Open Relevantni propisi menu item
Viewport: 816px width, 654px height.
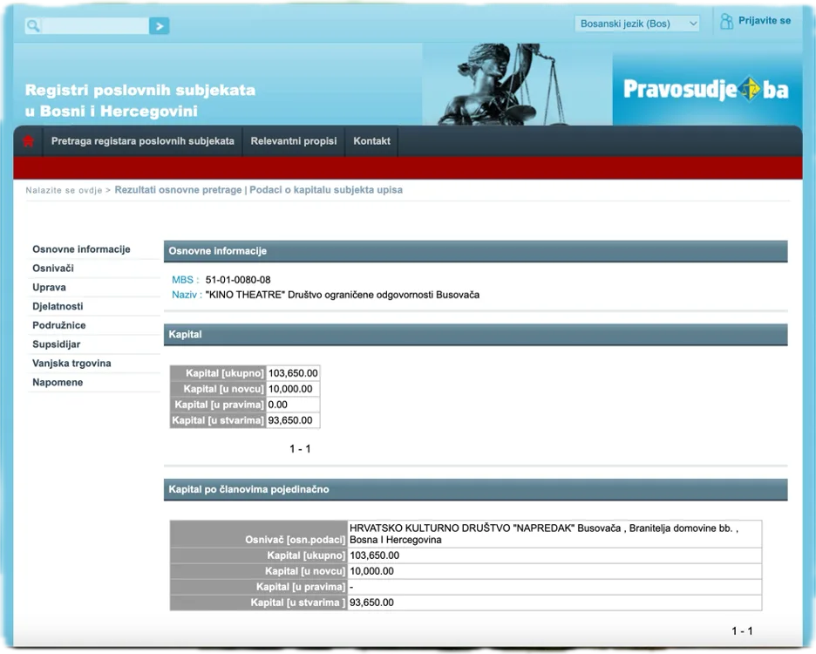point(294,141)
